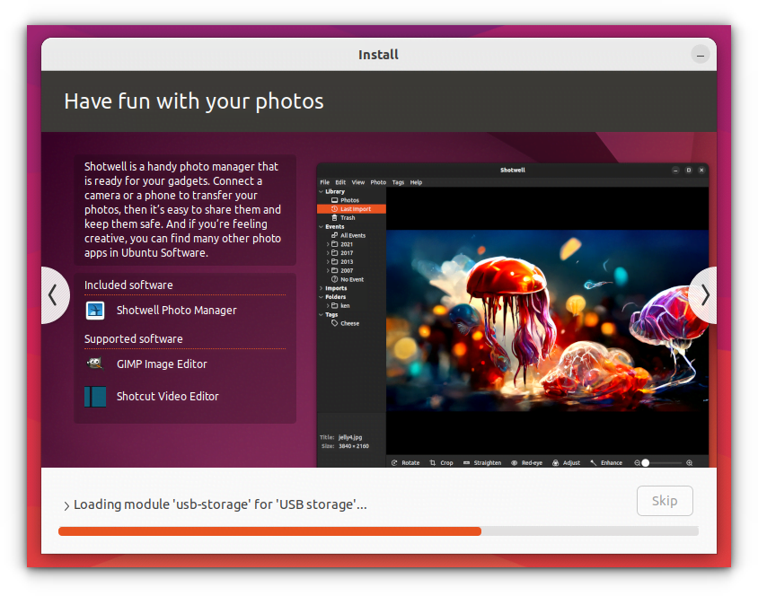
Task: Click the GIMP Image Editor mascot icon
Action: click(x=95, y=364)
